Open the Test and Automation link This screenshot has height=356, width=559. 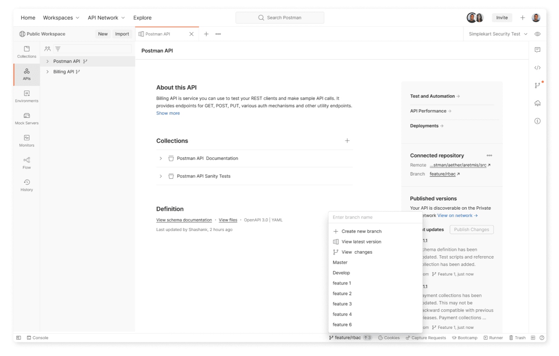[x=435, y=96]
